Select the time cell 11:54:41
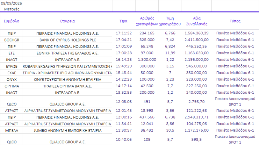This screenshot has height=145, width=259. pyautogui.click(x=124, y=124)
